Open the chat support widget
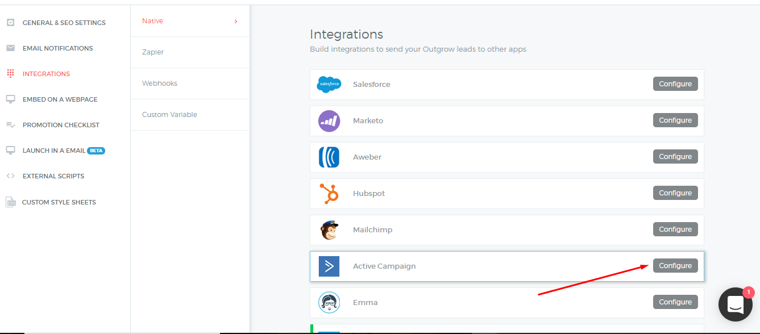Viewport: 760px width, 334px height. 735,304
